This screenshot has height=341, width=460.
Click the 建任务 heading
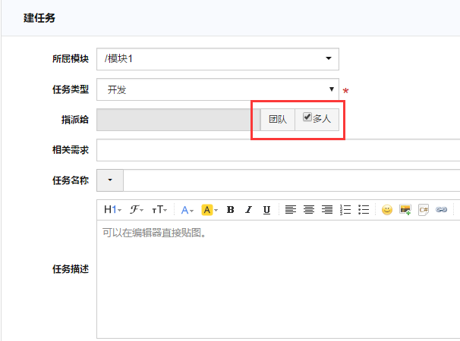[39, 18]
